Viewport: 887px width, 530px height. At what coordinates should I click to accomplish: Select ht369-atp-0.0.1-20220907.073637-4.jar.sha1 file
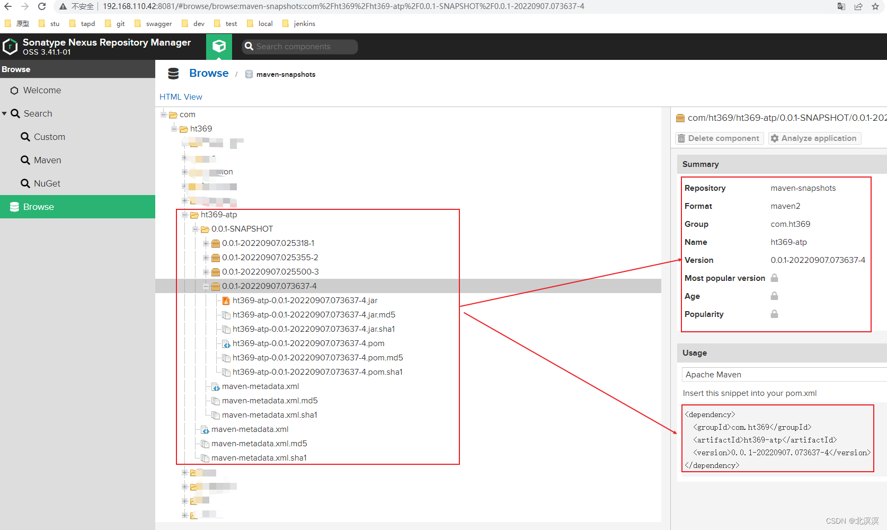(x=314, y=329)
